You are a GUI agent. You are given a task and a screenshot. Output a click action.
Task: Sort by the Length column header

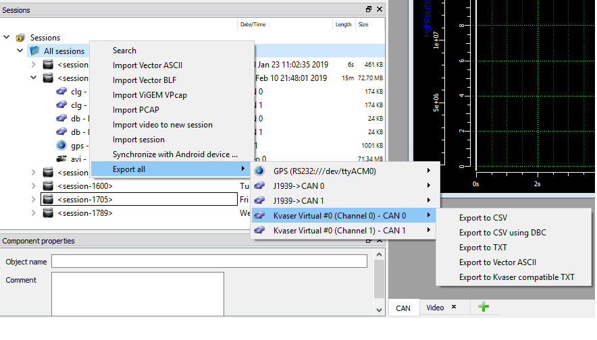coord(344,24)
